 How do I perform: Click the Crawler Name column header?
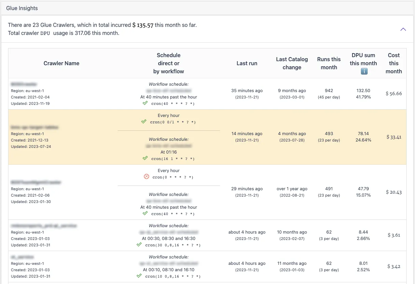click(61, 63)
